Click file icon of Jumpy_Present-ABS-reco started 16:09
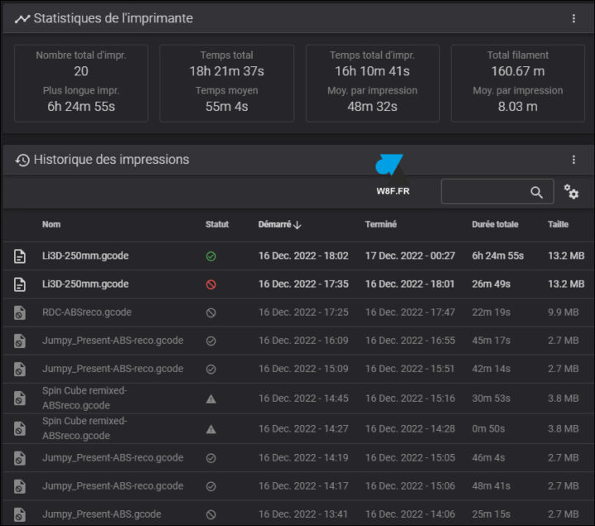The width and height of the screenshot is (595, 526). (x=20, y=341)
